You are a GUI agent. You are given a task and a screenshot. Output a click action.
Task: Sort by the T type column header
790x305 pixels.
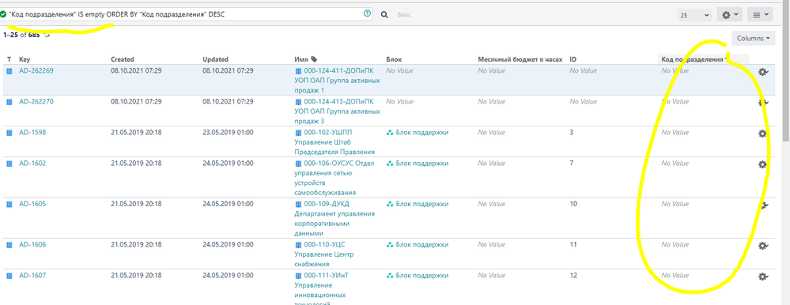click(x=9, y=59)
